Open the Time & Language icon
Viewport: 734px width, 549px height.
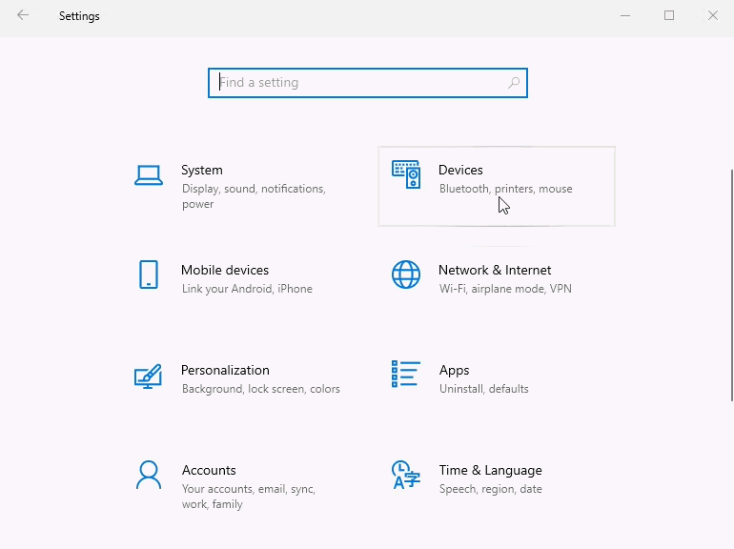[x=406, y=475]
